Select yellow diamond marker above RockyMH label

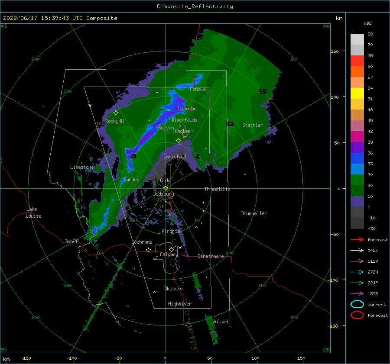116,113
